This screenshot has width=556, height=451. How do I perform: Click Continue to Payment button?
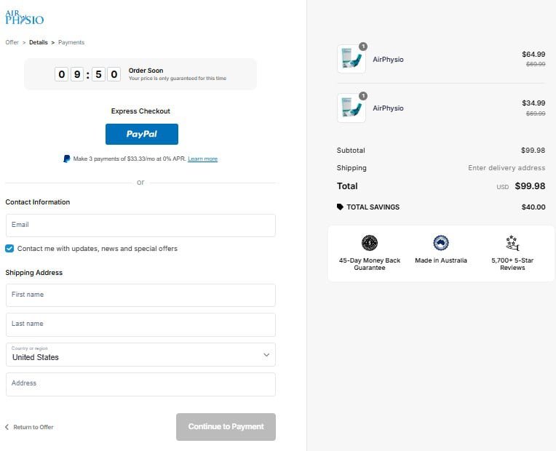pos(226,427)
